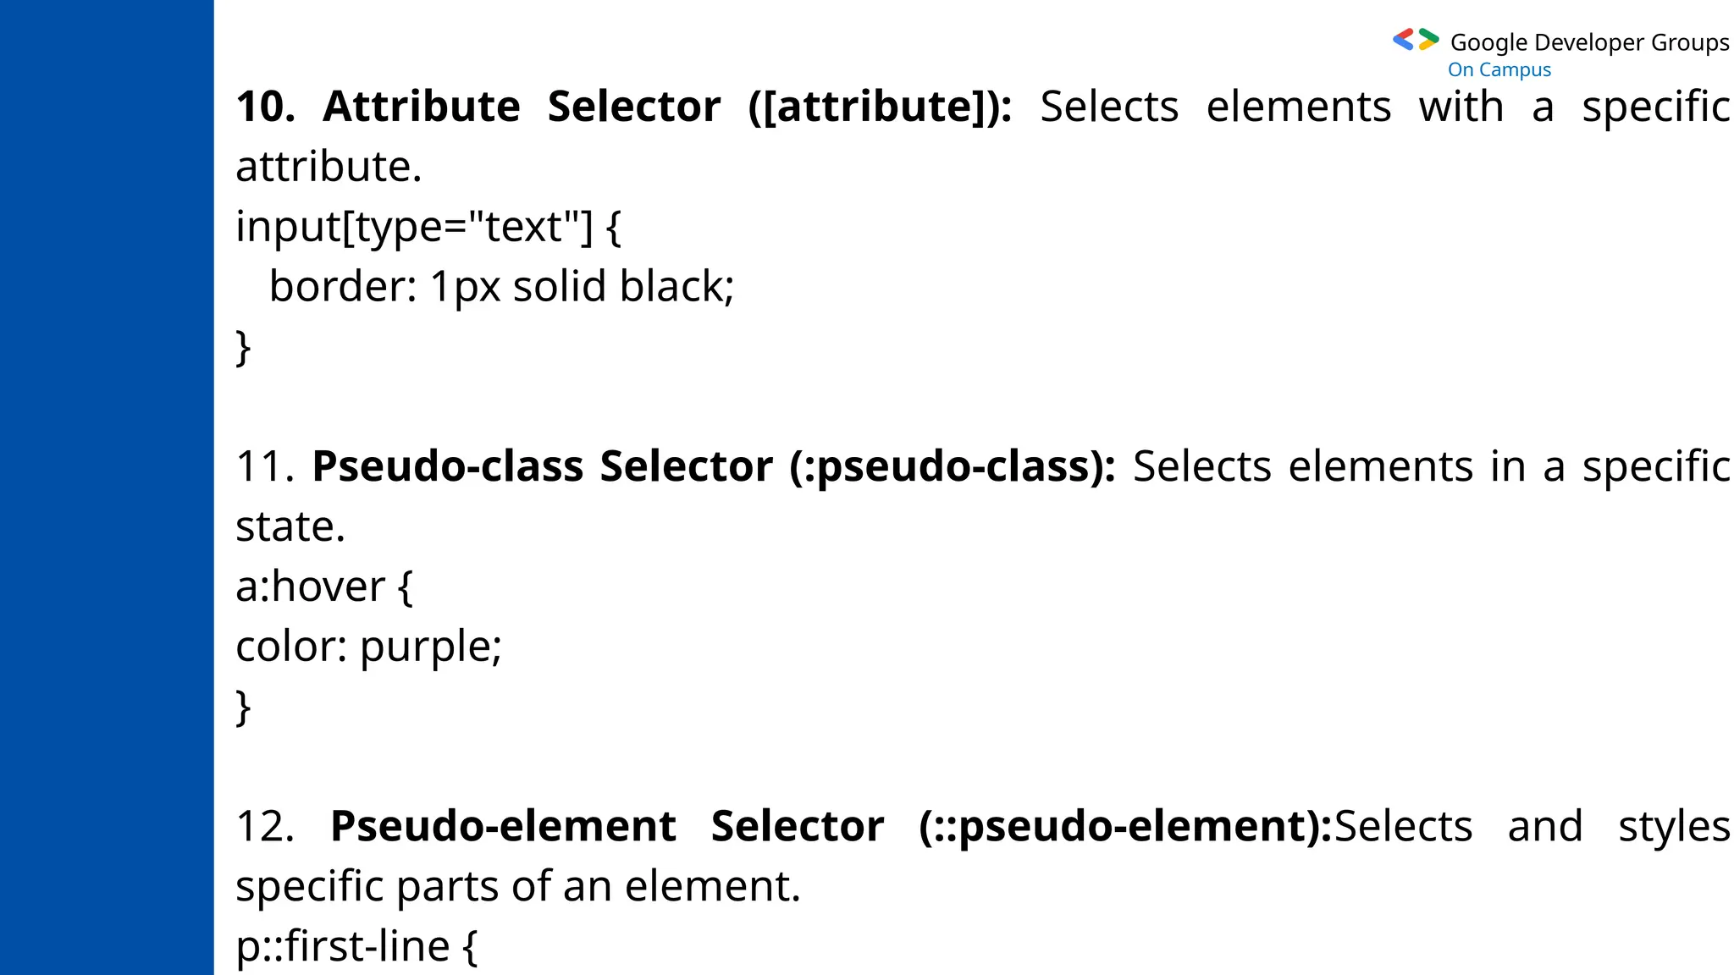Click the number '12.' list marker

coord(264,827)
